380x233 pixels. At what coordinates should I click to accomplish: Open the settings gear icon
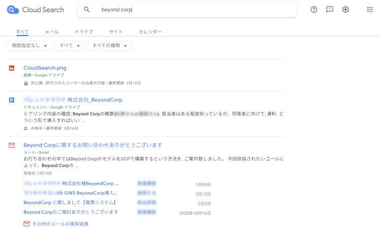pos(346,10)
